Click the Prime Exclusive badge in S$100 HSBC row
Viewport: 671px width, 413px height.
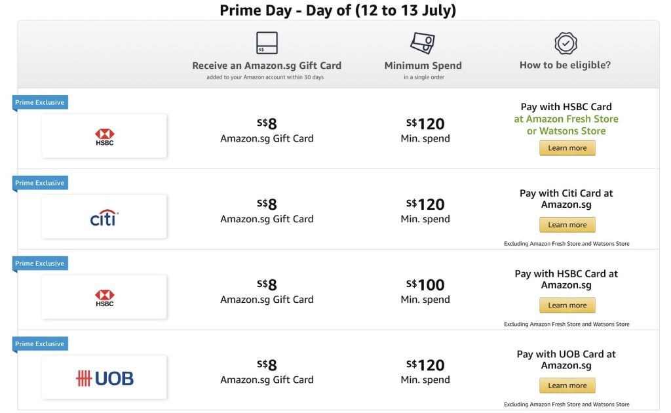40,264
